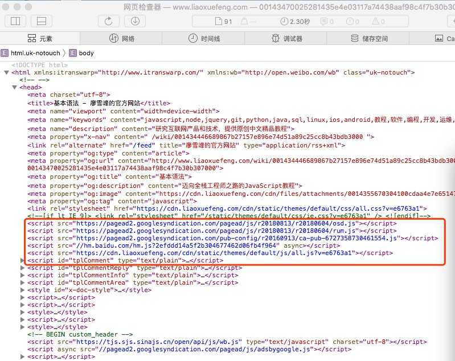Toggle the left sidebar layout button

pos(15,21)
